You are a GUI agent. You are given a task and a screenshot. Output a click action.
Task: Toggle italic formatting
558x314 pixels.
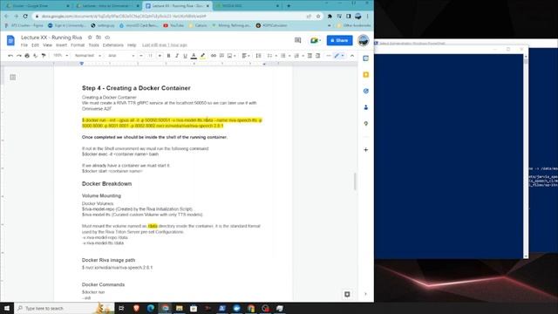click(177, 56)
